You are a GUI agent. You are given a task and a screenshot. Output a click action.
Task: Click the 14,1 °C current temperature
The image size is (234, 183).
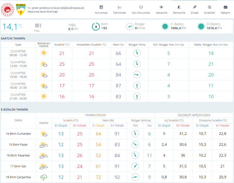[x=12, y=27]
